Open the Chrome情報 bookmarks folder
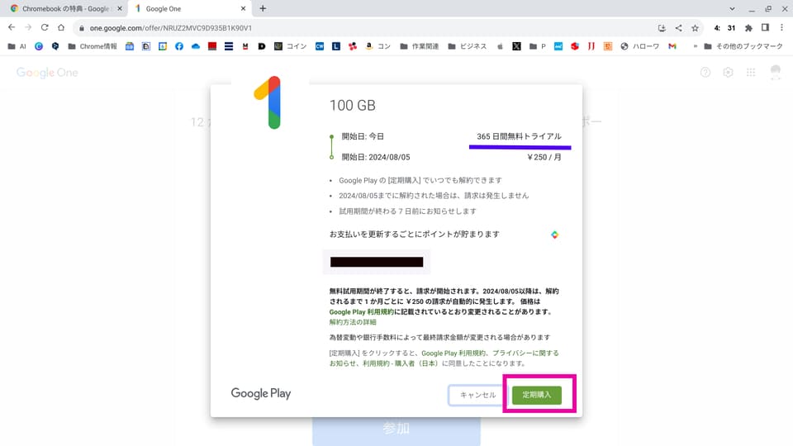793x446 pixels. coord(92,46)
